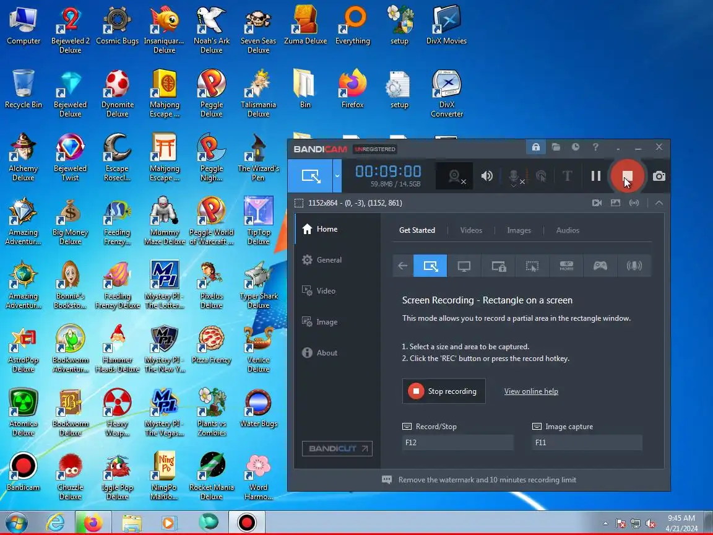Switch to the Videos tab
The width and height of the screenshot is (713, 535).
click(x=471, y=230)
